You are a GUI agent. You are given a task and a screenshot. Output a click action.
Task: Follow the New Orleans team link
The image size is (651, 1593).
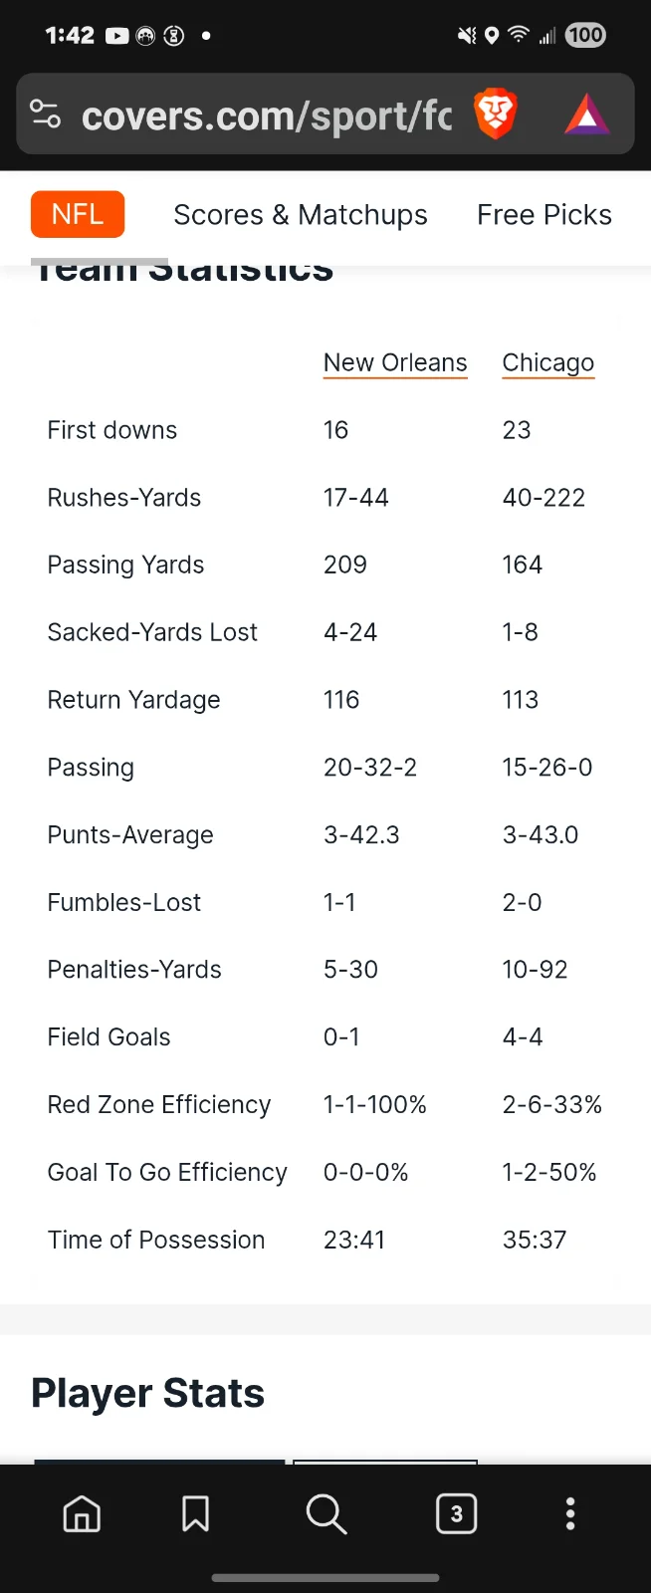point(395,362)
